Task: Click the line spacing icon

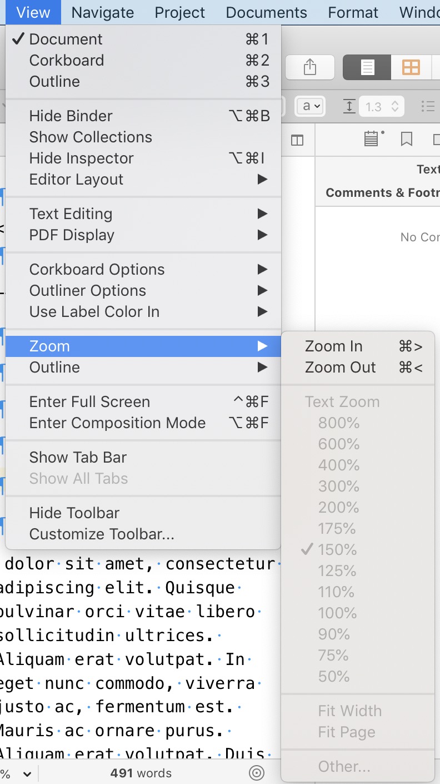Action: tap(349, 106)
